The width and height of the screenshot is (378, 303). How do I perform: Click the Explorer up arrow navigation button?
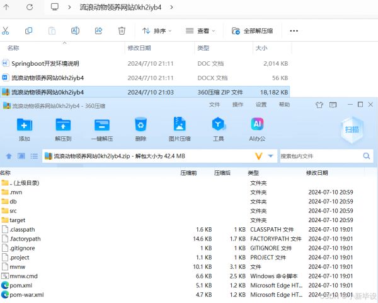pyautogui.click(x=6, y=7)
